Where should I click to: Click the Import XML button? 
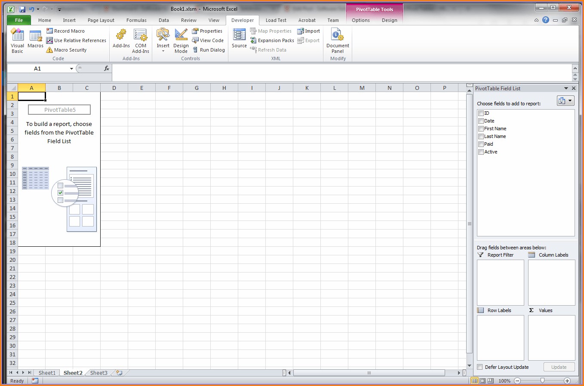click(309, 31)
